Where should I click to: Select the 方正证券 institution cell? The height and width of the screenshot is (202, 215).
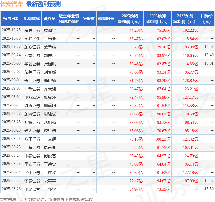(x=32, y=139)
